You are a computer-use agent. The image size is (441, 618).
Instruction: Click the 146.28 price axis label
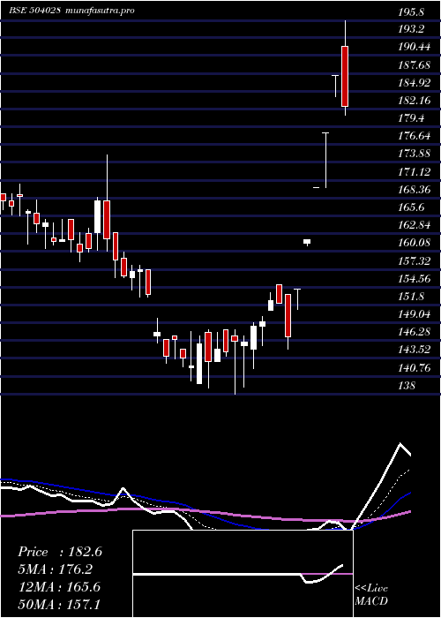tap(415, 332)
